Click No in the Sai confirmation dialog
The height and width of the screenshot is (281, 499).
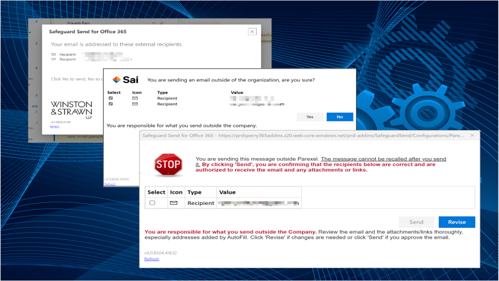[x=340, y=117]
